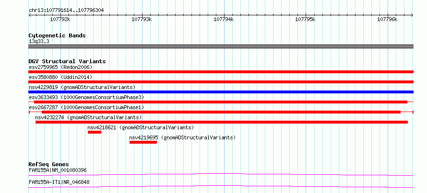This screenshot has height=193, width=427.
Task: Select the gray 13q33.3 cytogenetic band bar
Action: [221, 46]
